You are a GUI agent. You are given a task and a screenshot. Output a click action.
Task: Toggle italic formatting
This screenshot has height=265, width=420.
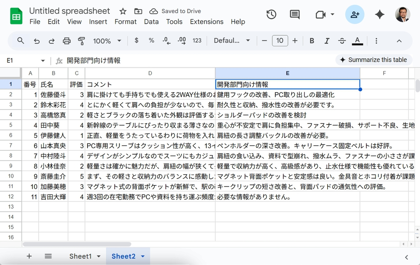[327, 41]
